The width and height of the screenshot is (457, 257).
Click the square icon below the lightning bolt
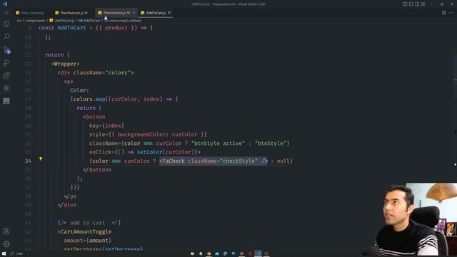(x=6, y=101)
